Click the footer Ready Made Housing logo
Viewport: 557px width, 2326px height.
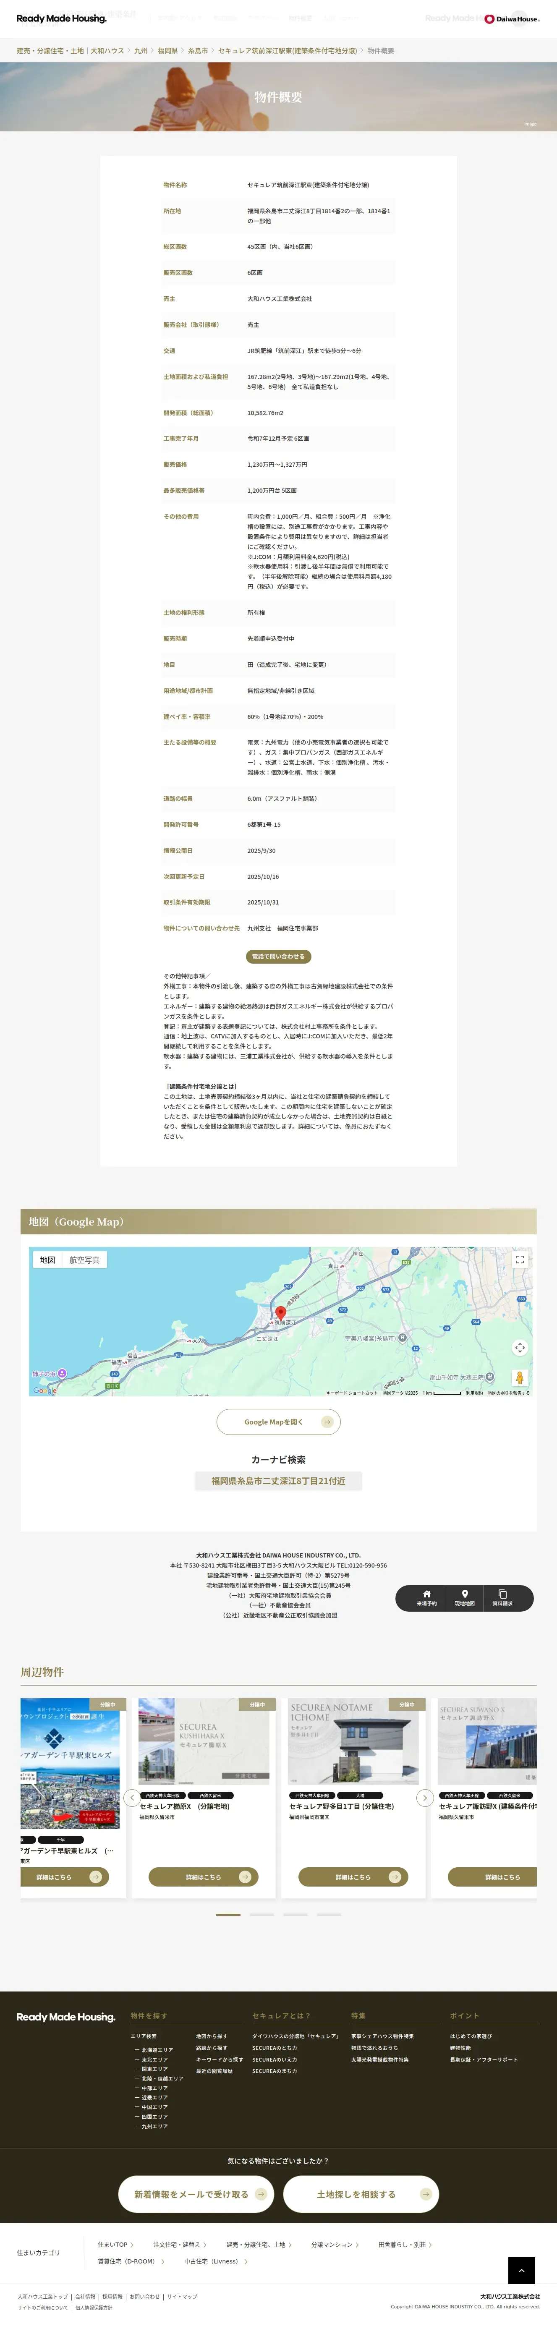coord(66,2016)
